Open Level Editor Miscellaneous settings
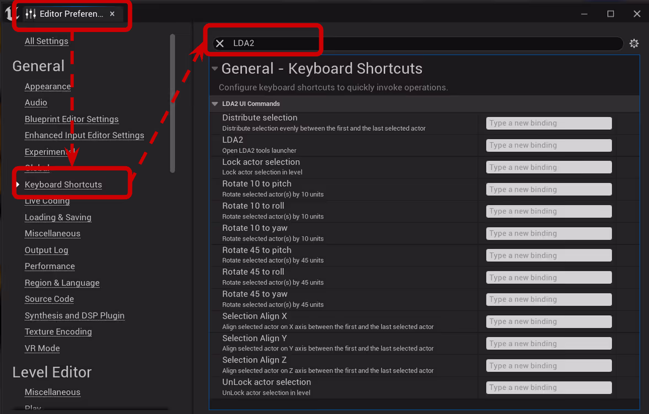The image size is (649, 414). pos(52,392)
